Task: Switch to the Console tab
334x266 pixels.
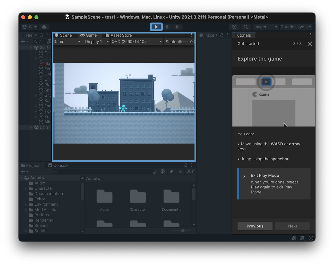Action: 58,165
